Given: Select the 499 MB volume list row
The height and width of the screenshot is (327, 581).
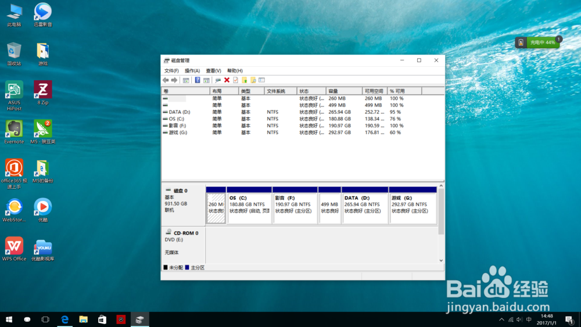Looking at the screenshot, I should [303, 105].
